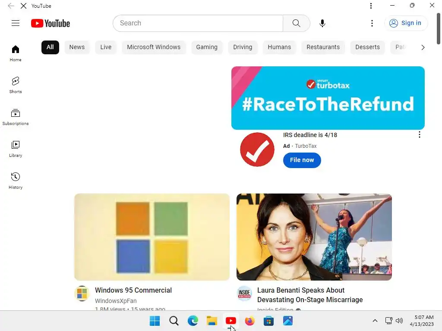Screen dimensions: 442x331
Task: Play Laura Benanti video thumbnail
Action: click(x=314, y=237)
